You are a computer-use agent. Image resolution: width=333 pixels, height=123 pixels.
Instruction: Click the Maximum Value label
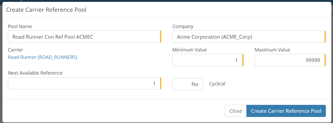click(x=272, y=50)
